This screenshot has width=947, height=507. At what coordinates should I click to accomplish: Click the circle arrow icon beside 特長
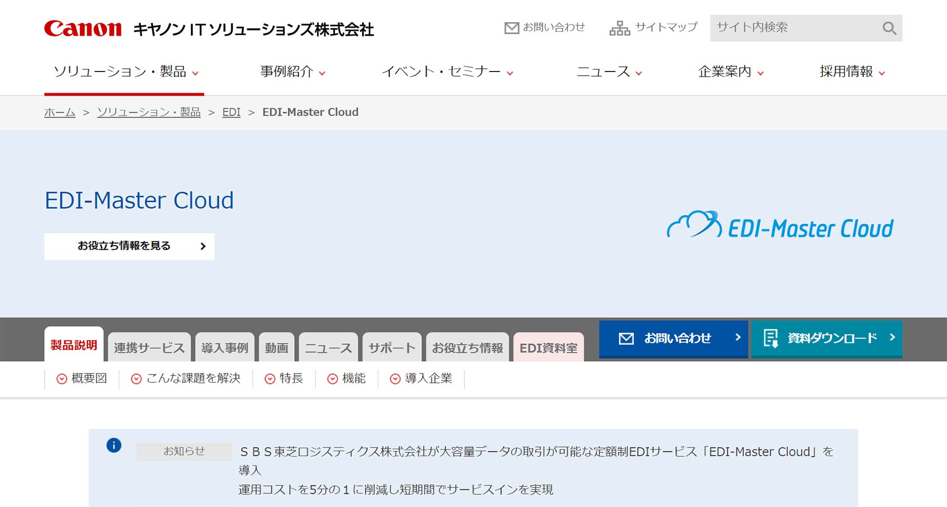tap(270, 379)
